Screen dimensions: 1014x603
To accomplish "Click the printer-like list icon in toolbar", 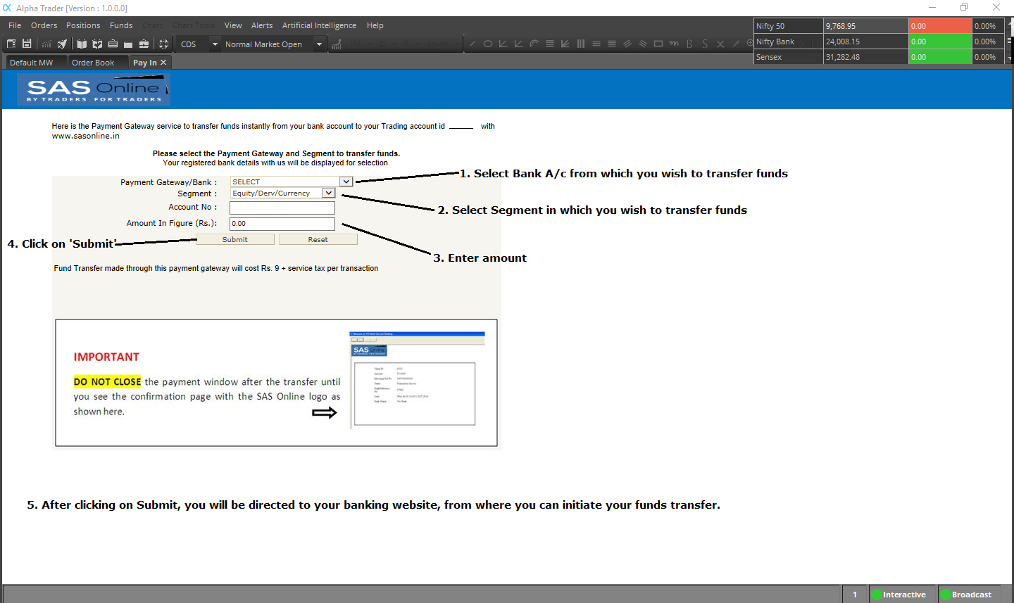I will pos(113,44).
